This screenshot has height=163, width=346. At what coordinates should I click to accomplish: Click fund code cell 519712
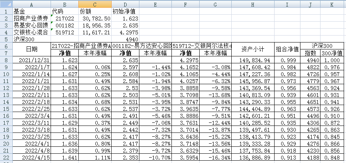click(x=64, y=32)
